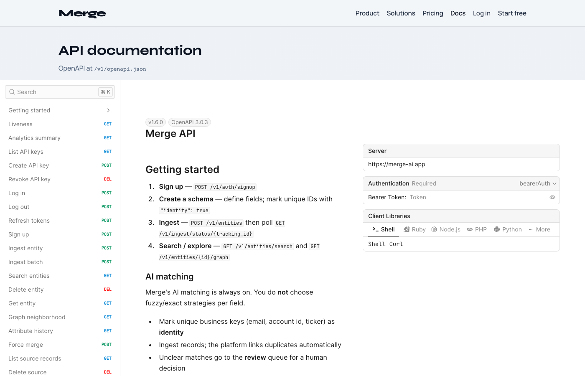
Task: Open Create API key endpoint
Action: pyautogui.click(x=60, y=165)
